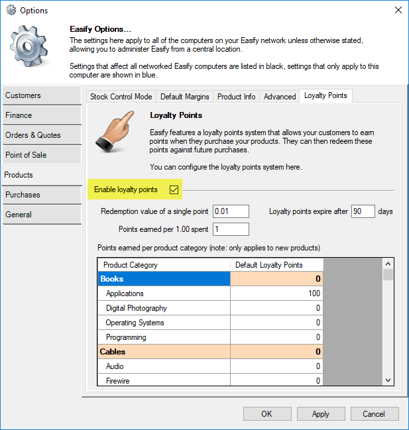Screen dimensions: 409x430
Task: Switch to the Stock Control Mode tab
Action: point(121,97)
